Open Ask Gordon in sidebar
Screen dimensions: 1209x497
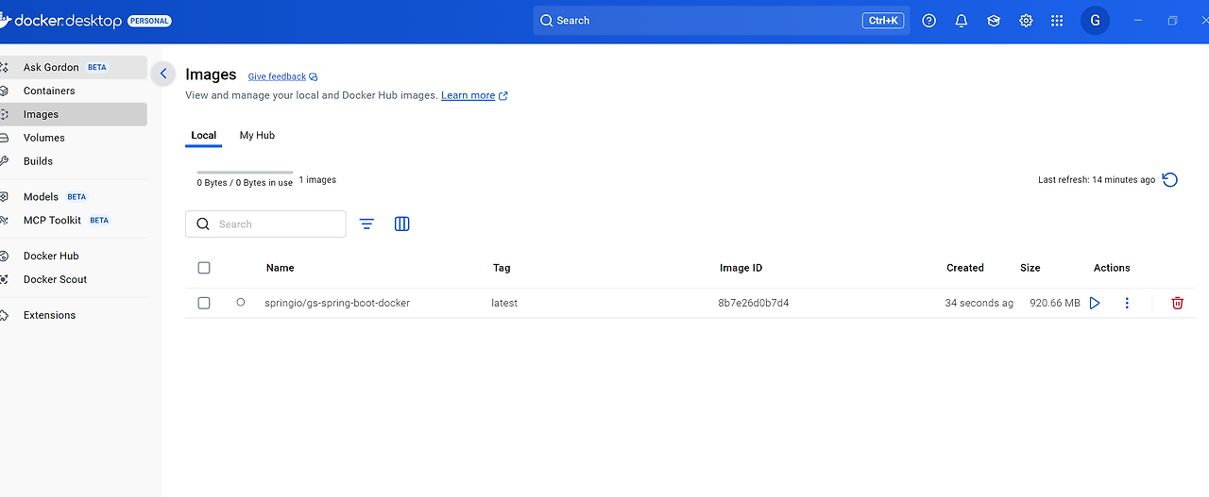coord(74,67)
